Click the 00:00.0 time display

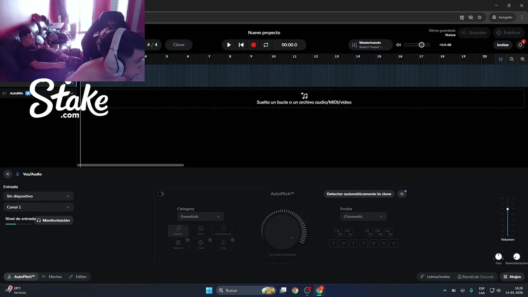[x=289, y=45]
